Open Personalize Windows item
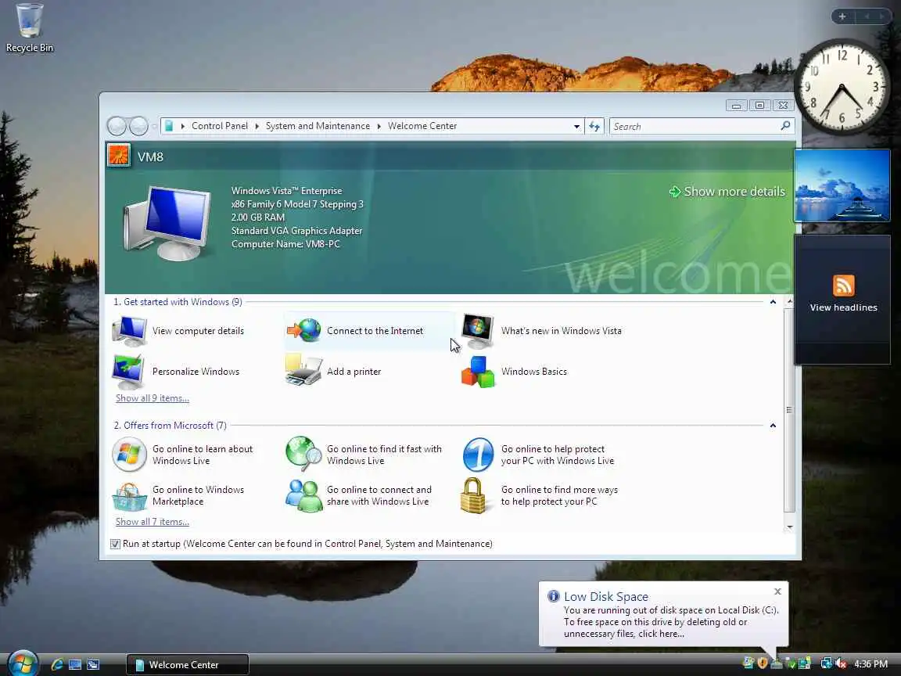Image resolution: width=901 pixels, height=676 pixels. (x=176, y=372)
